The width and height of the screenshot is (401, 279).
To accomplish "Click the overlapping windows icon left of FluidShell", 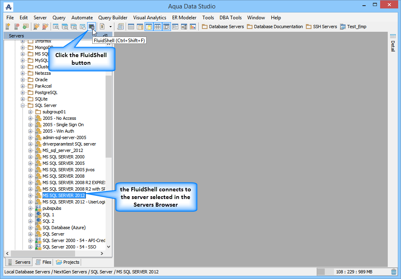I will click(x=82, y=27).
